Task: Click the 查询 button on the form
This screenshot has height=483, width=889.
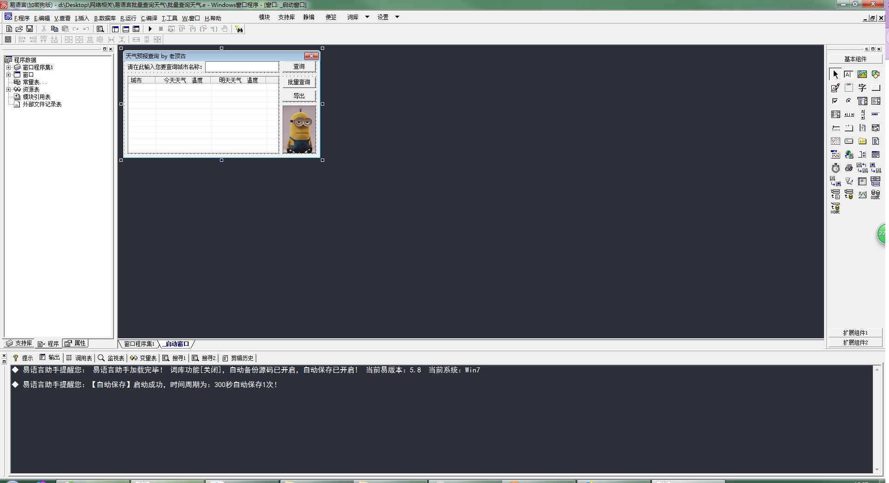Action: (x=299, y=67)
